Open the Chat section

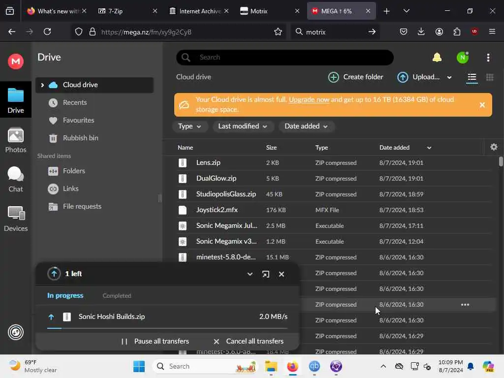pyautogui.click(x=15, y=179)
